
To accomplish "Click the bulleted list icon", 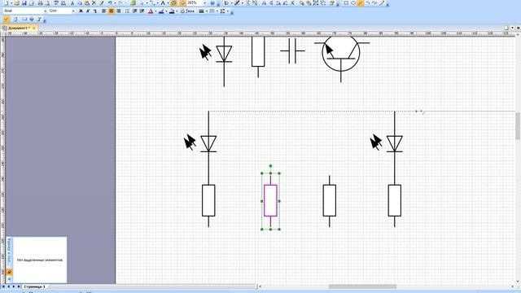I will (127, 11).
